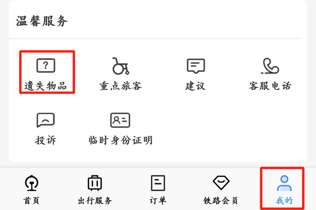Switch to the 订单 tab label

[158, 201]
